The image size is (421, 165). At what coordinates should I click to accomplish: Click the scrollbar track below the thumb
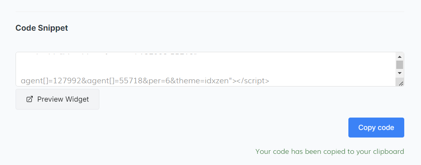point(399,70)
